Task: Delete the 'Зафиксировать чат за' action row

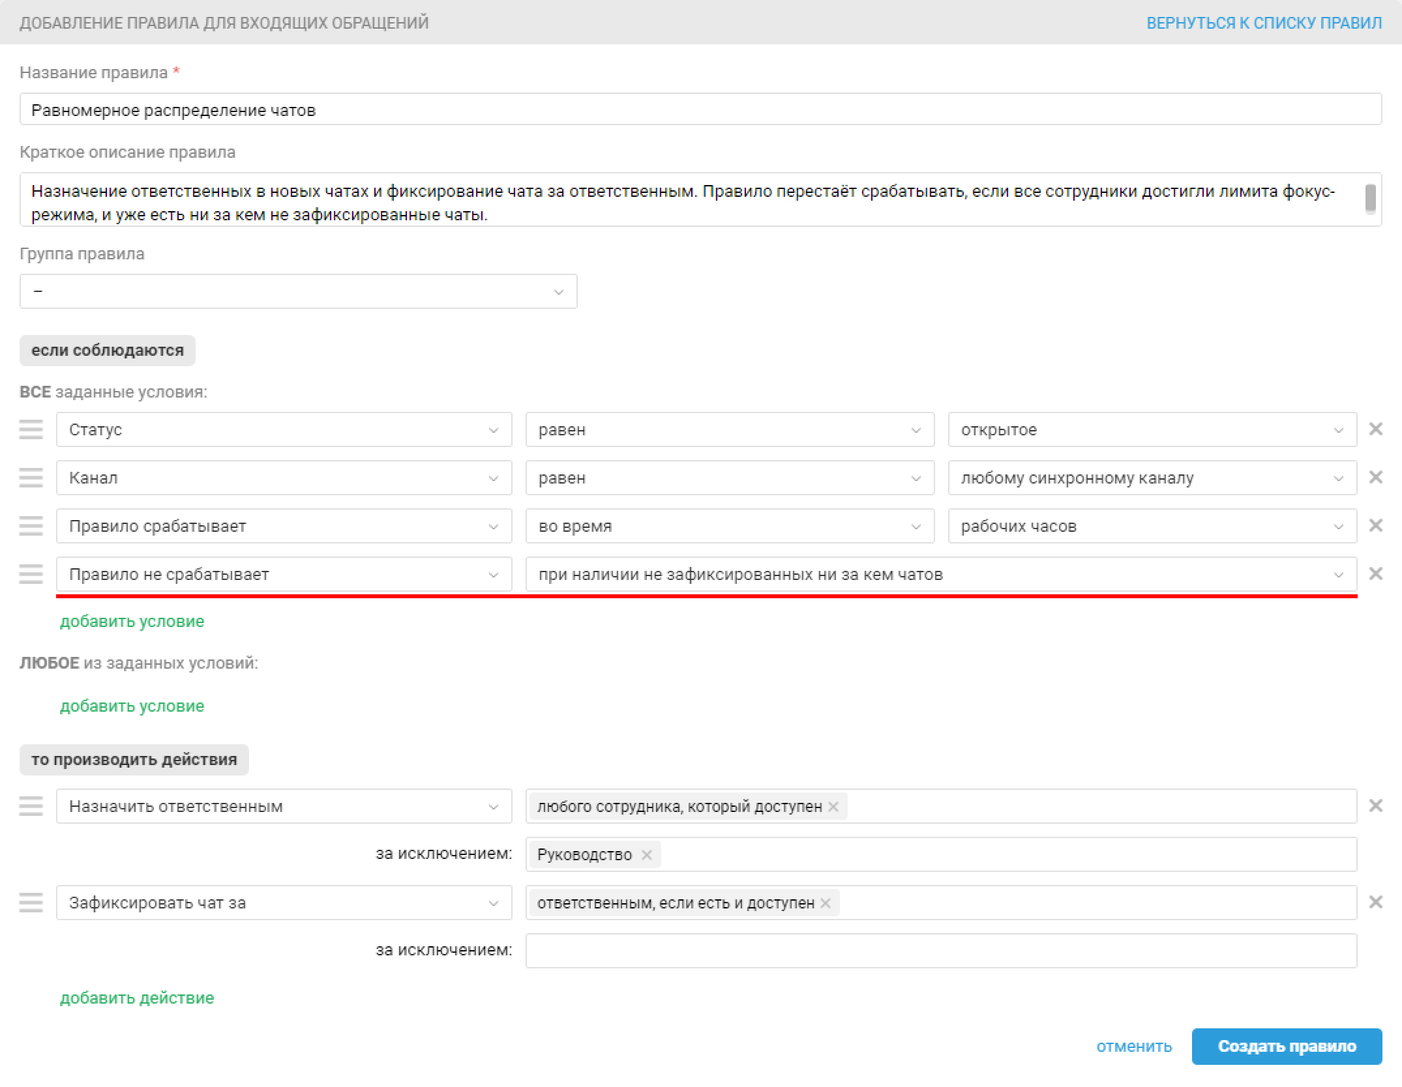Action: point(1375,903)
